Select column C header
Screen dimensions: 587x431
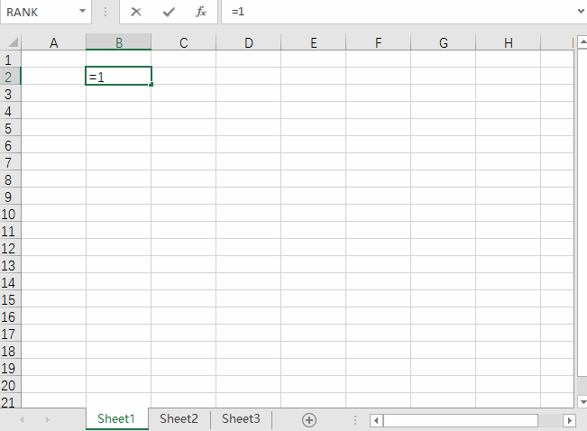point(183,42)
